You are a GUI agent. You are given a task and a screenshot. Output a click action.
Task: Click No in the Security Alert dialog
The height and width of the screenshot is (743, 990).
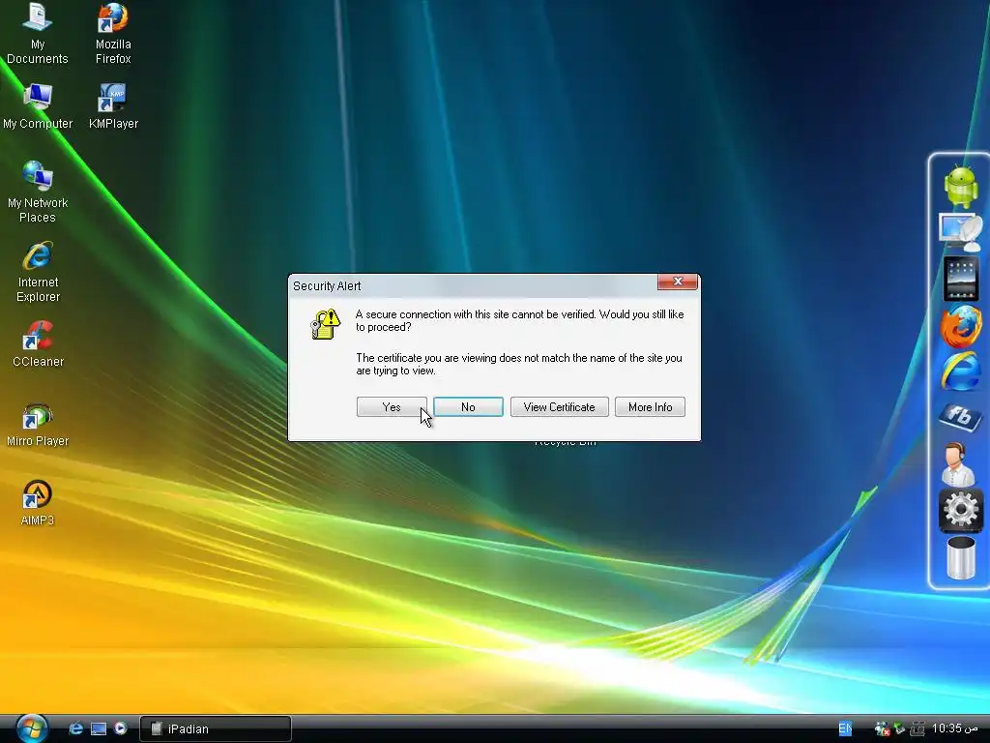[x=468, y=407]
